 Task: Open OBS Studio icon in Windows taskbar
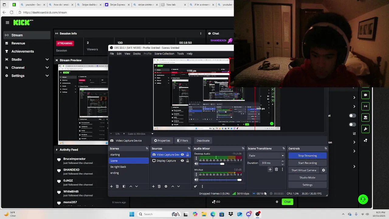click(x=258, y=214)
